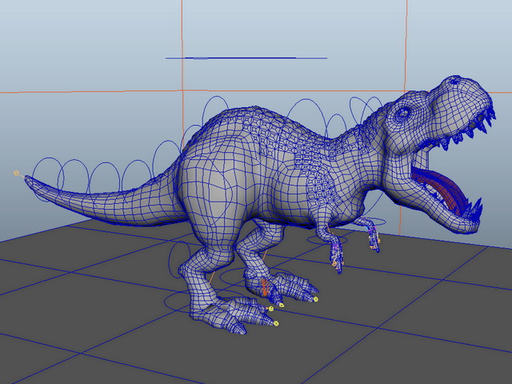Select the lower jaw front teeth
The width and height of the screenshot is (512, 384).
pos(473,210)
